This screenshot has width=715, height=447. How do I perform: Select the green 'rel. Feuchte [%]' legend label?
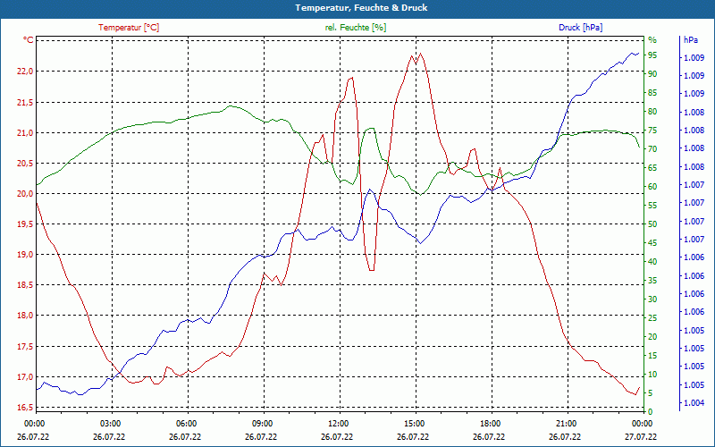click(355, 28)
